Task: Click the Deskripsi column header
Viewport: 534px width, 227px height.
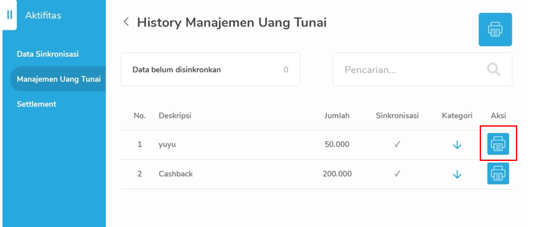Action: pyautogui.click(x=175, y=116)
